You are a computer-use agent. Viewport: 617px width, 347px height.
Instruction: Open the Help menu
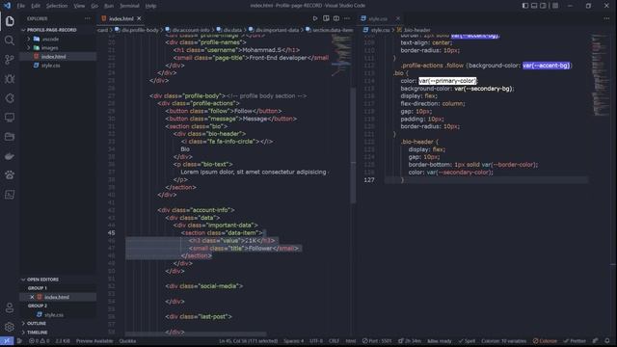[x=150, y=6]
